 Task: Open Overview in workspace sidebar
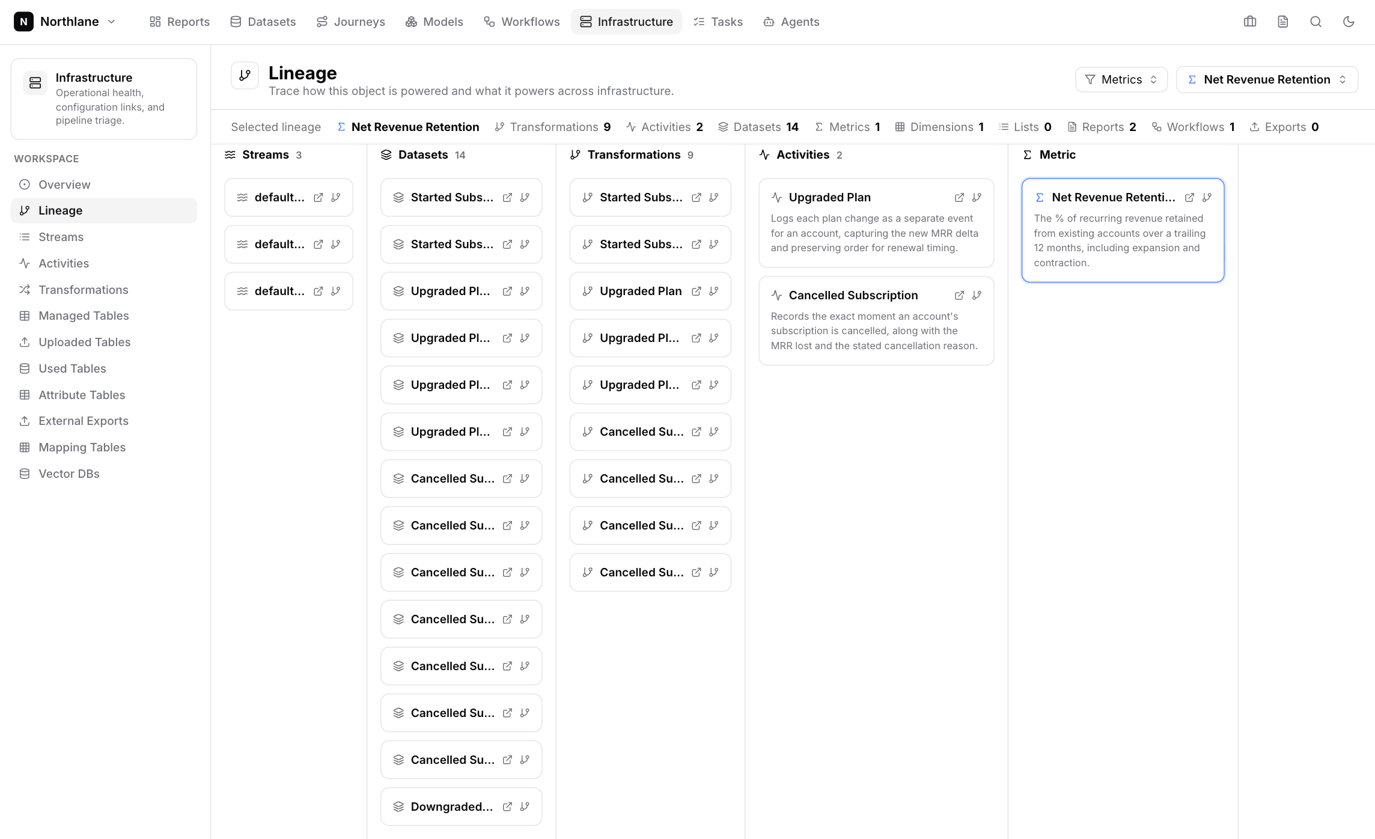tap(104, 185)
